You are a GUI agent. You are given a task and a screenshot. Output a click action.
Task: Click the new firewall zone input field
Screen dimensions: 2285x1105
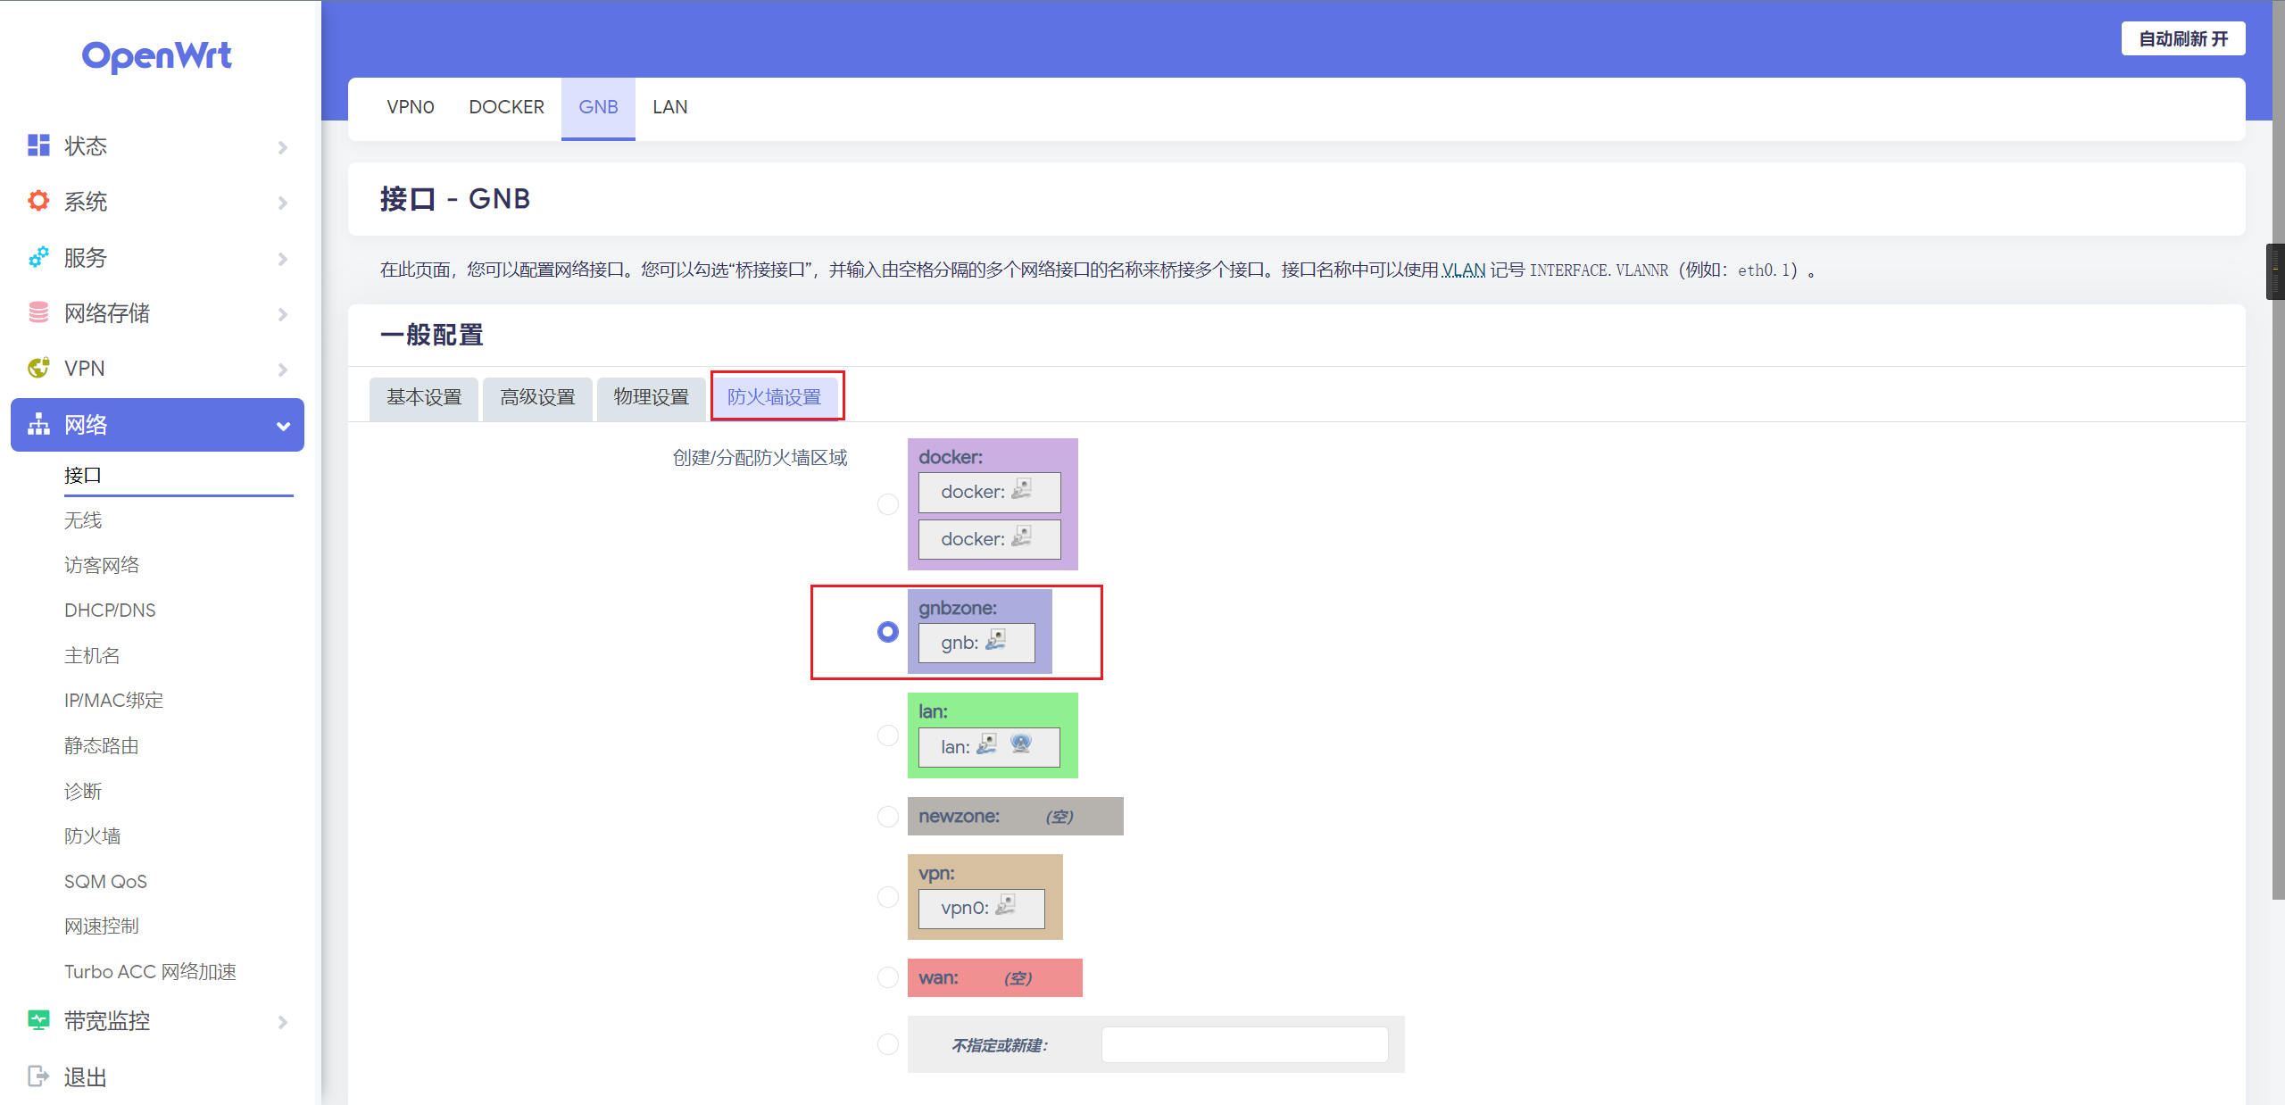[x=1244, y=1043]
